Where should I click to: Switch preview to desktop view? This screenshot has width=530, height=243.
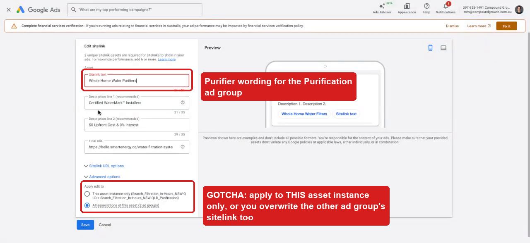point(443,48)
